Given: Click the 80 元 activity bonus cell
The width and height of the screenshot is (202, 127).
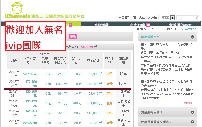Looking at the screenshot, I should tap(78, 94).
